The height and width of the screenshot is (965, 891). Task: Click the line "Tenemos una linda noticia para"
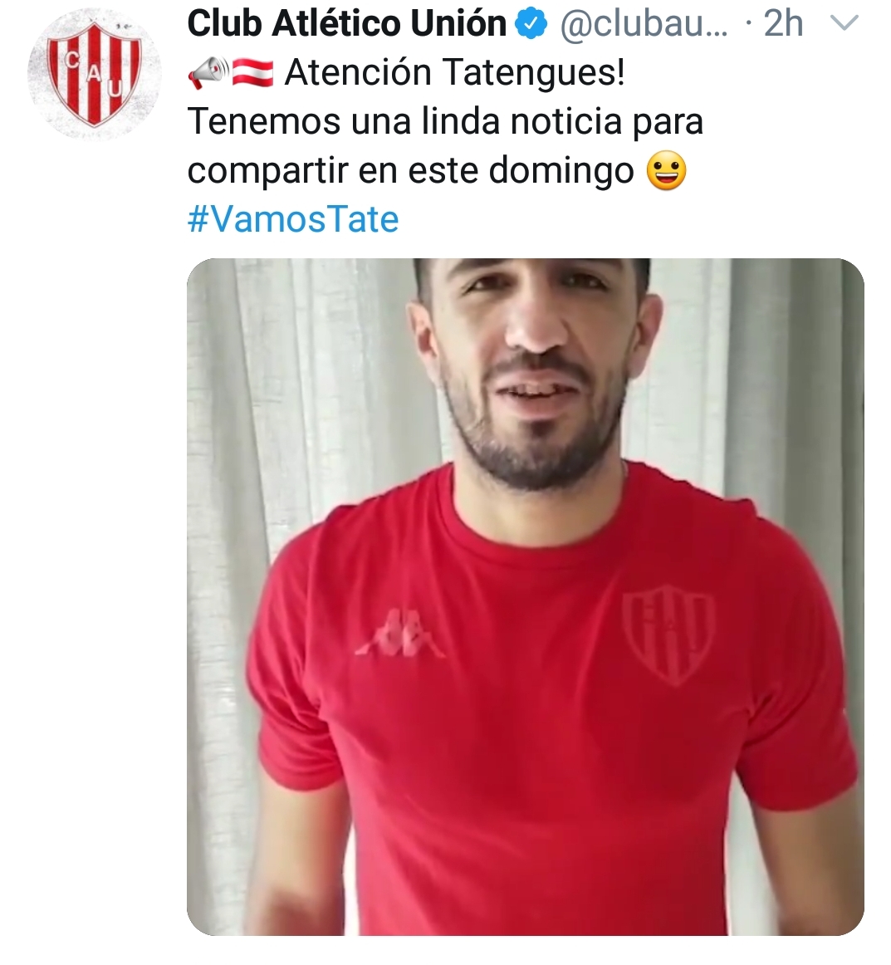tap(445, 121)
